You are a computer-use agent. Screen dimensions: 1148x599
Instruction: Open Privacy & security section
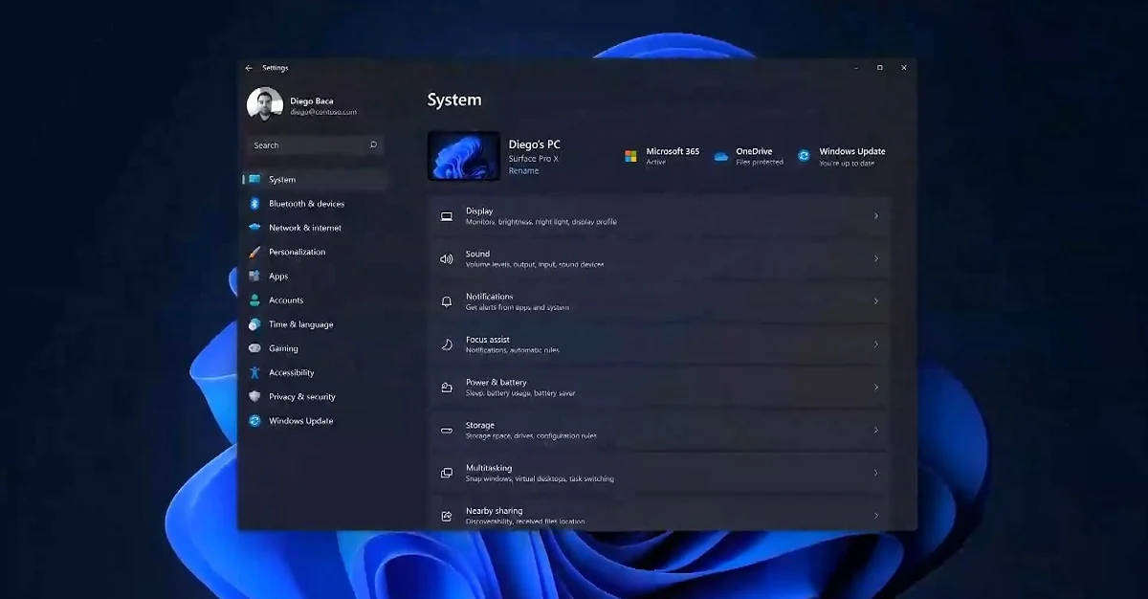pyautogui.click(x=315, y=396)
